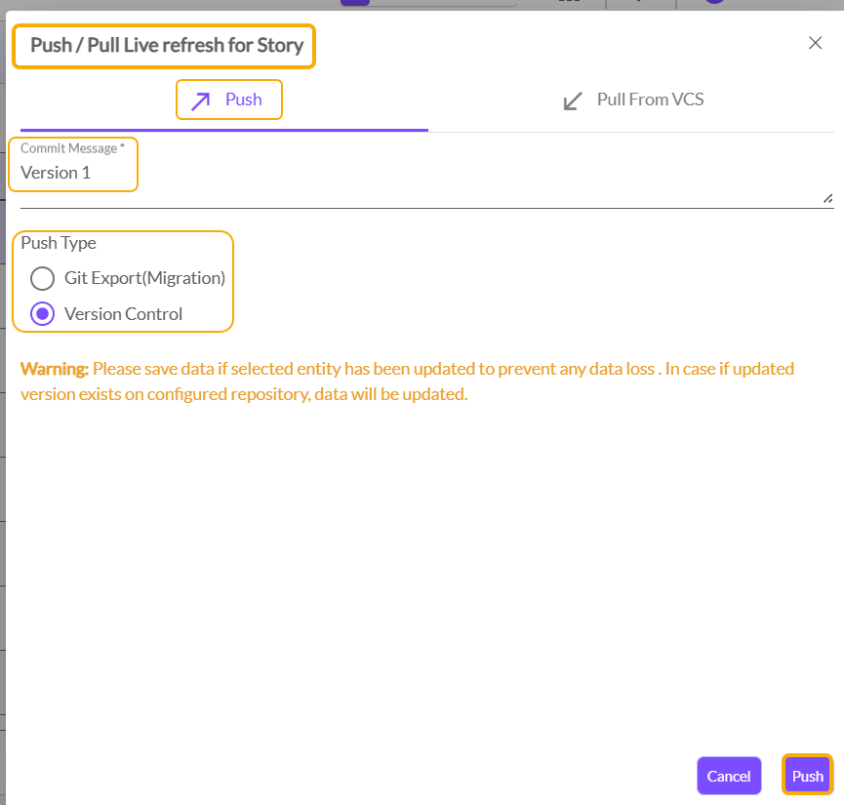844x805 pixels.
Task: Select the Version Control radio button
Action: pyautogui.click(x=43, y=314)
